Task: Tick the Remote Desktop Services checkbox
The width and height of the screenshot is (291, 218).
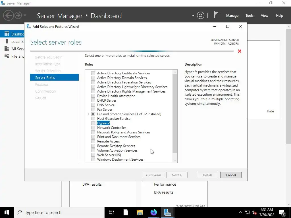Action: pyautogui.click(x=93, y=146)
